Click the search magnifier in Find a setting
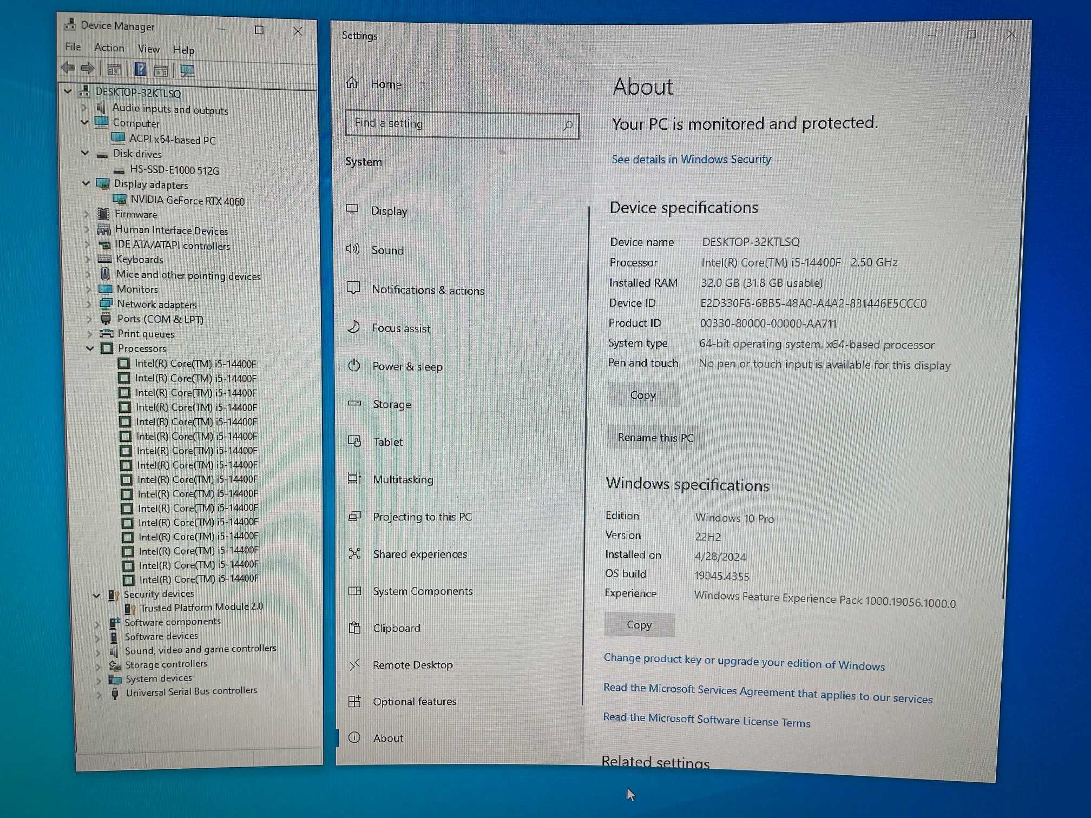This screenshot has width=1091, height=818. click(567, 126)
